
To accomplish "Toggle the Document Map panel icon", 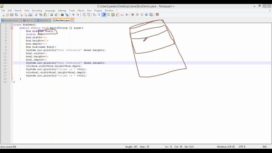I will point(113,15).
